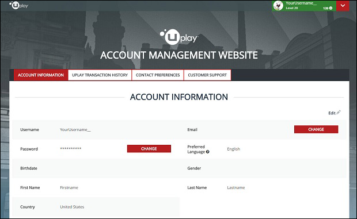Click the Email label
This screenshot has width=357, height=219.
tap(192, 130)
